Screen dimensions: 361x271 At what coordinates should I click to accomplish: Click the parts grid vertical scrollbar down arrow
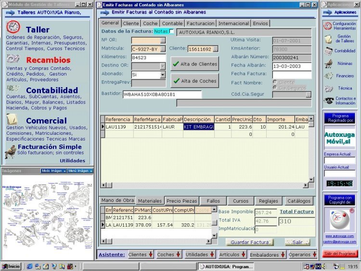pos(311,180)
